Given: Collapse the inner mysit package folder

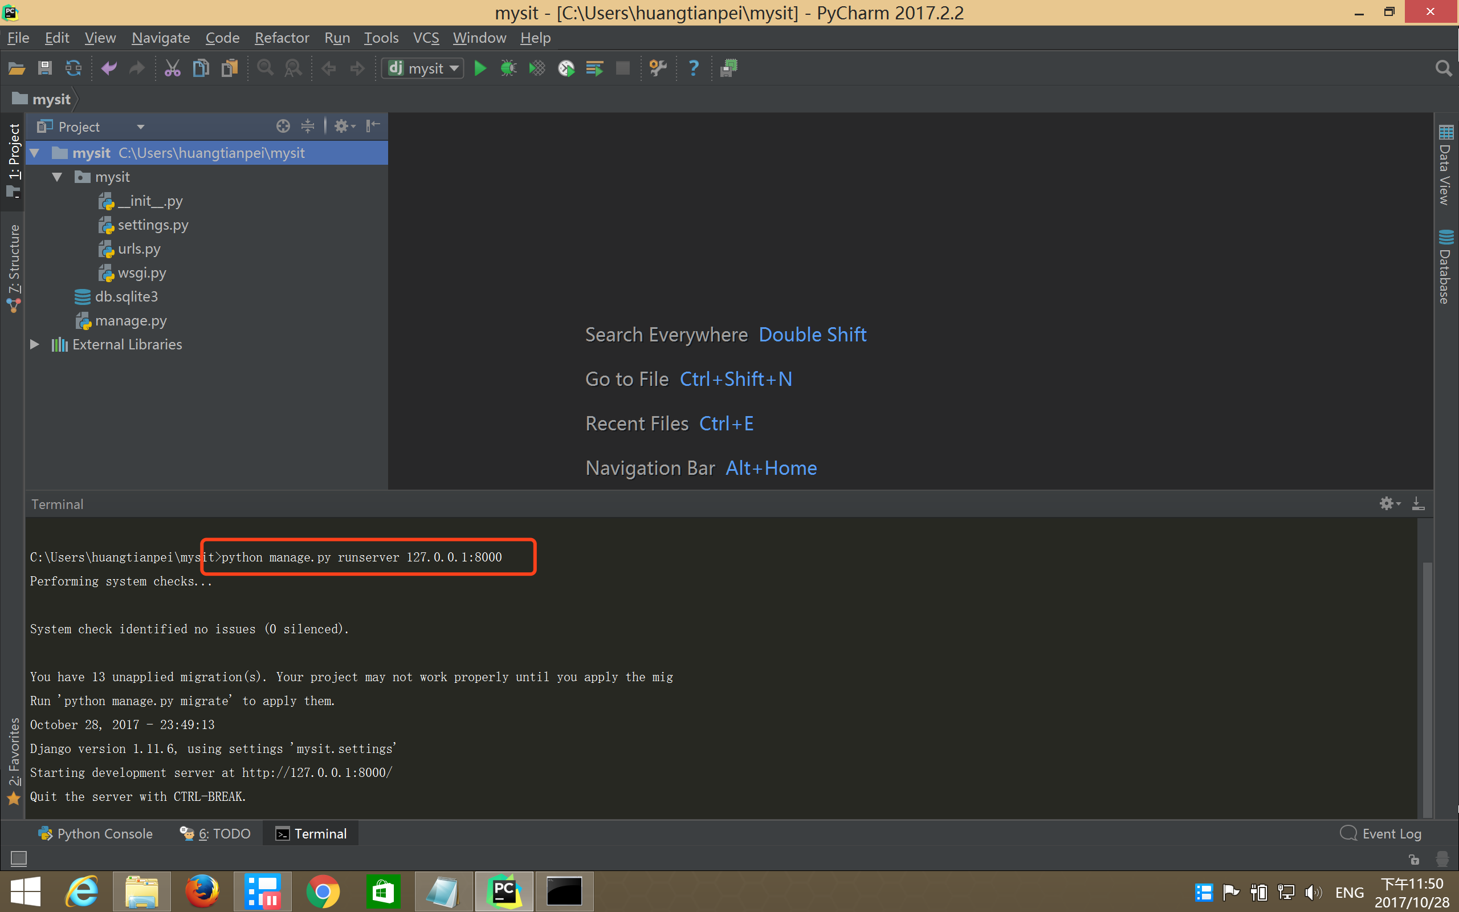Looking at the screenshot, I should 57,177.
